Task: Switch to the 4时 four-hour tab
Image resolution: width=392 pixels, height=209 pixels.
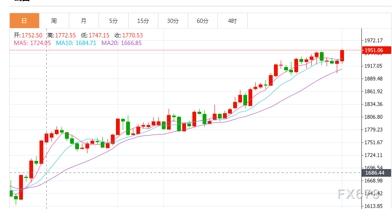Action: pyautogui.click(x=232, y=21)
